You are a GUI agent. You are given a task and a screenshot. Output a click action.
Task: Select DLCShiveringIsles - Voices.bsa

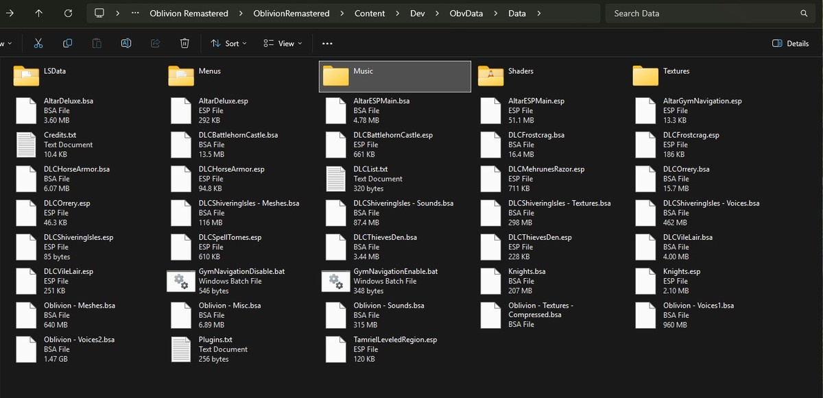(706, 213)
